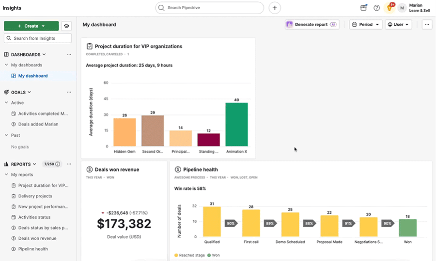Click the DASHBOARDS section grid icon

tap(6, 54)
